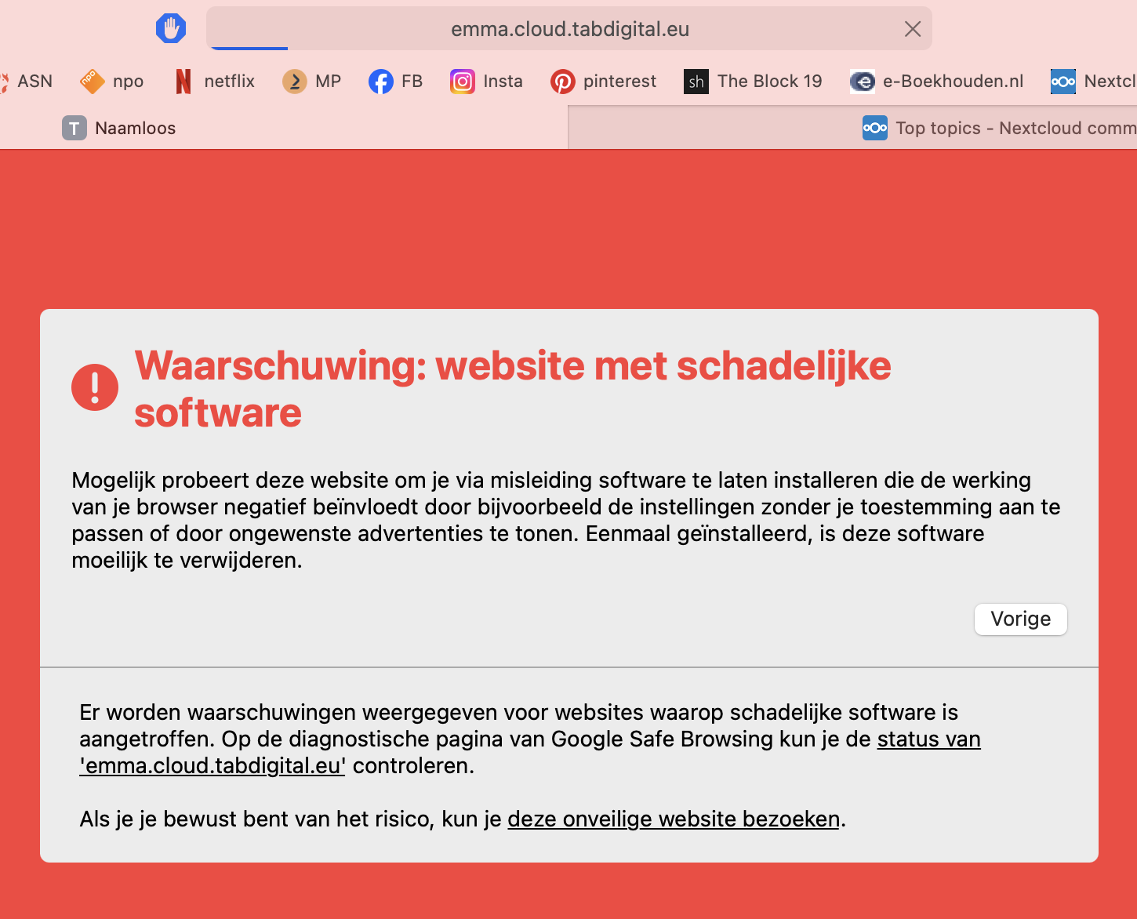The height and width of the screenshot is (919, 1137).
Task: Open status van emma.cloud.tabdigital.eu link
Action: [530, 752]
